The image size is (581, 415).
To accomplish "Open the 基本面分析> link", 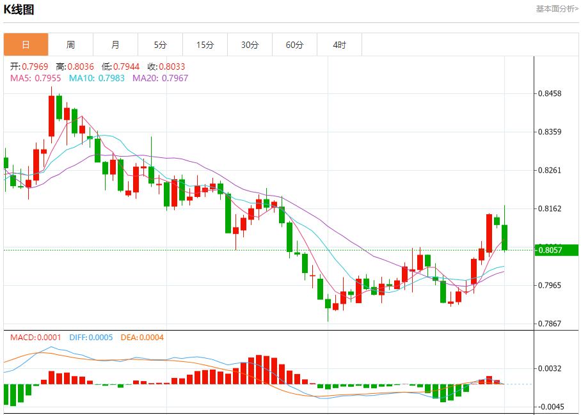I will tap(557, 8).
